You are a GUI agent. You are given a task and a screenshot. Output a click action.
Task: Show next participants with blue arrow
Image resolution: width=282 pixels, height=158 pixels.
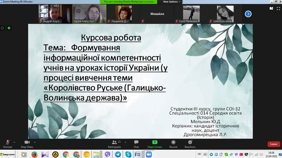point(248,14)
